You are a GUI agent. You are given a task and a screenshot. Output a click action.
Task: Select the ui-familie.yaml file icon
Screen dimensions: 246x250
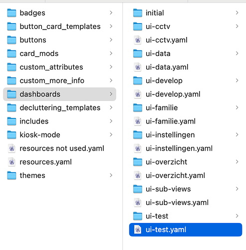138,121
